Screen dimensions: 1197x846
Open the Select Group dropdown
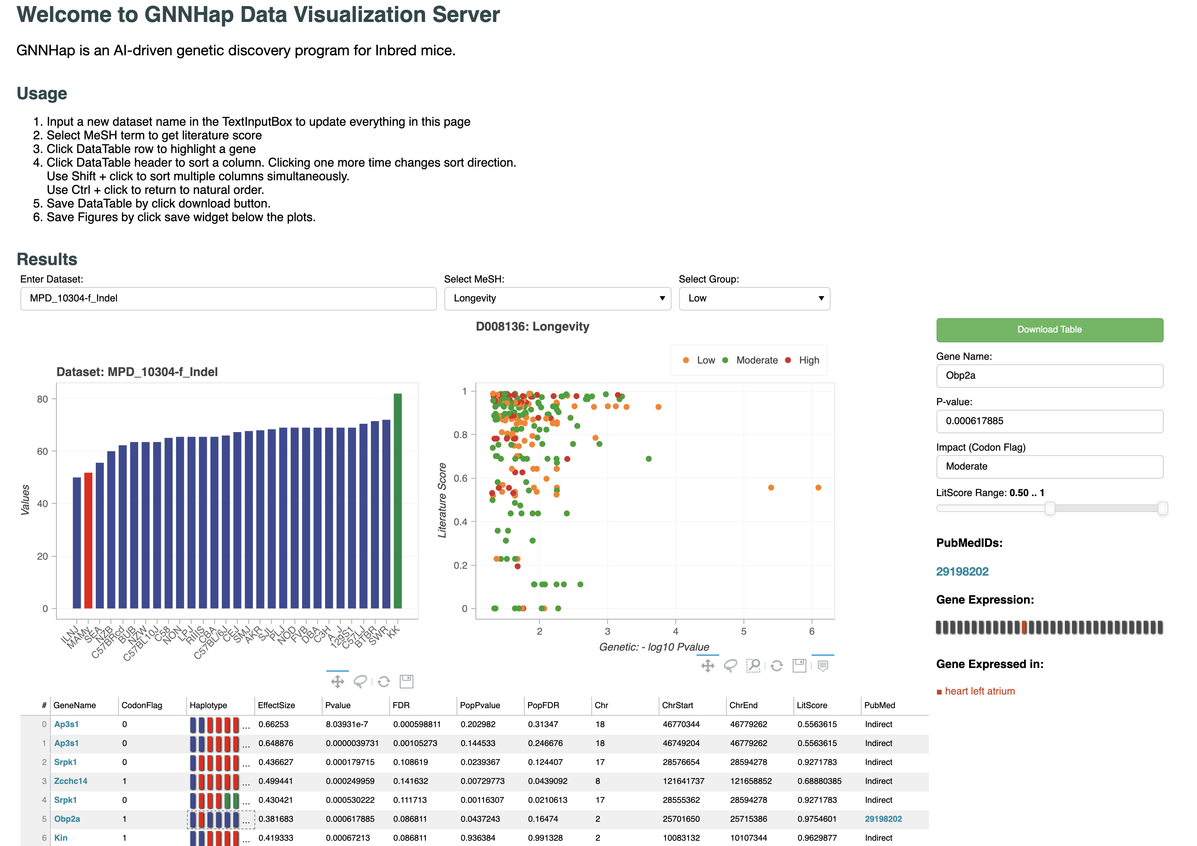754,298
